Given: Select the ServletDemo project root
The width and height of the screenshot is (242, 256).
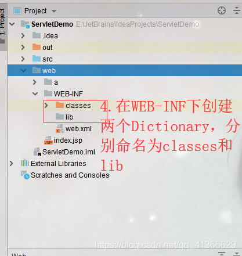Looking at the screenshot, I should coord(52,24).
